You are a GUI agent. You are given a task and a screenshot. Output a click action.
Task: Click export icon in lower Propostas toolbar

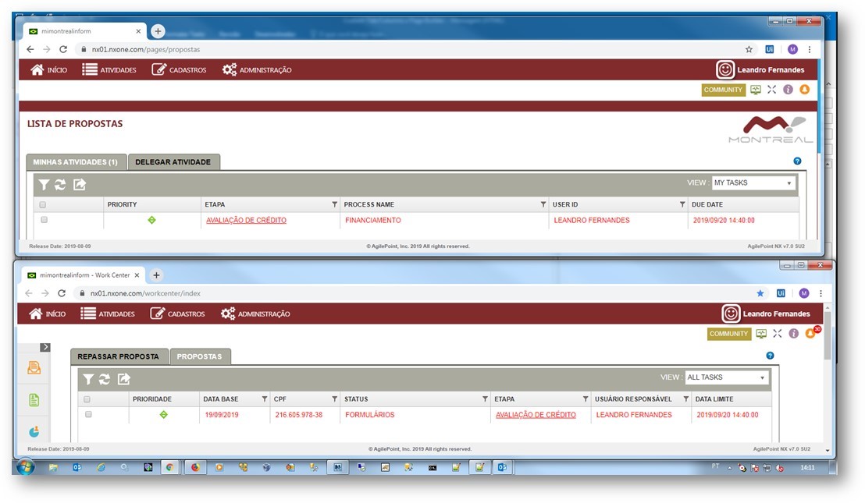point(123,379)
